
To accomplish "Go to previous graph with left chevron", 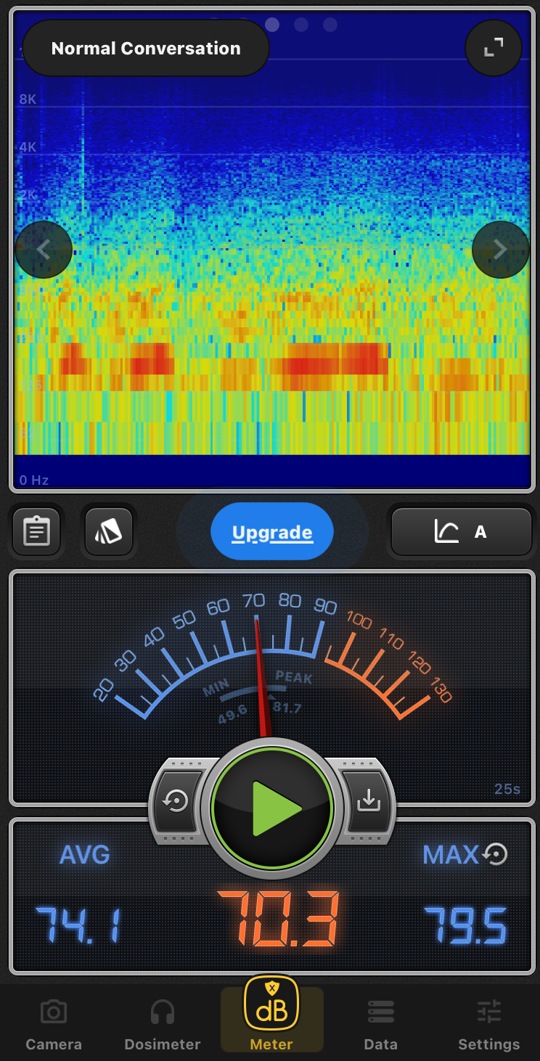I will pyautogui.click(x=44, y=250).
